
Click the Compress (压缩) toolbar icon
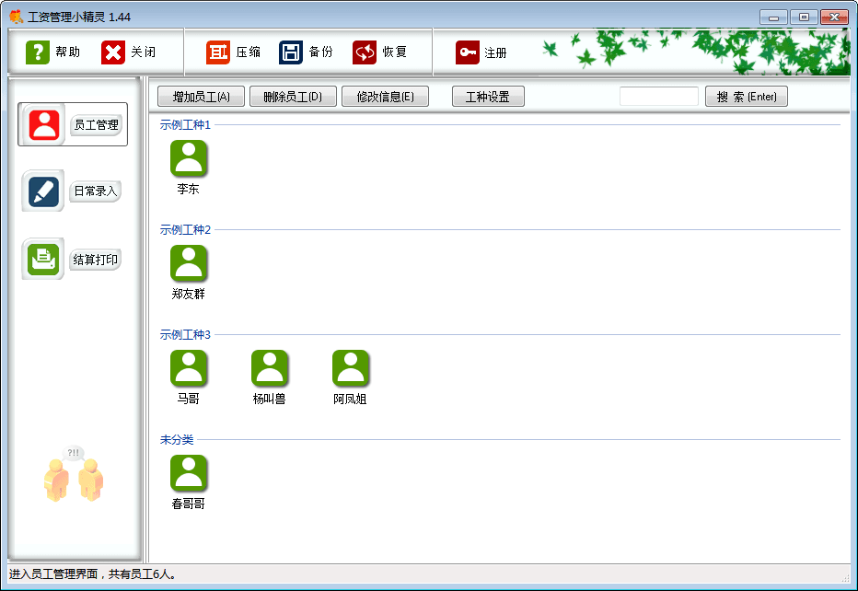[x=218, y=52]
